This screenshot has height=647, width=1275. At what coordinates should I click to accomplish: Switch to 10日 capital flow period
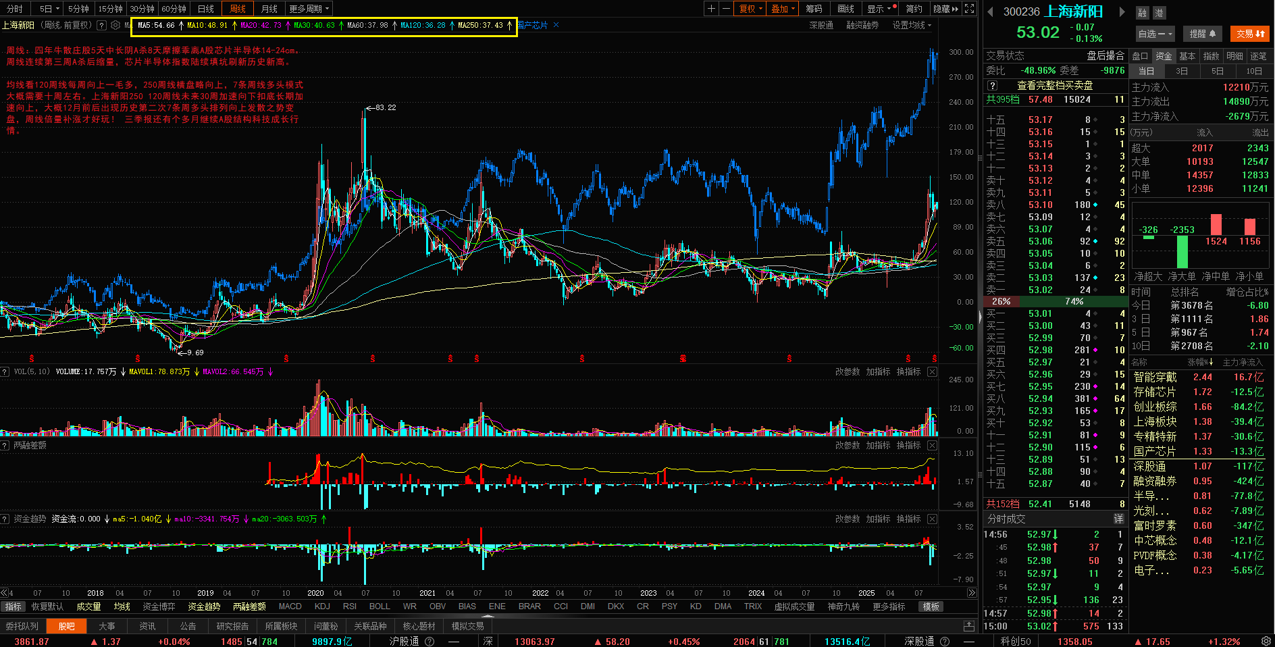1254,71
